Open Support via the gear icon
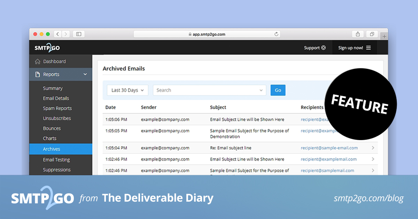This screenshot has height=219, width=418. point(324,48)
